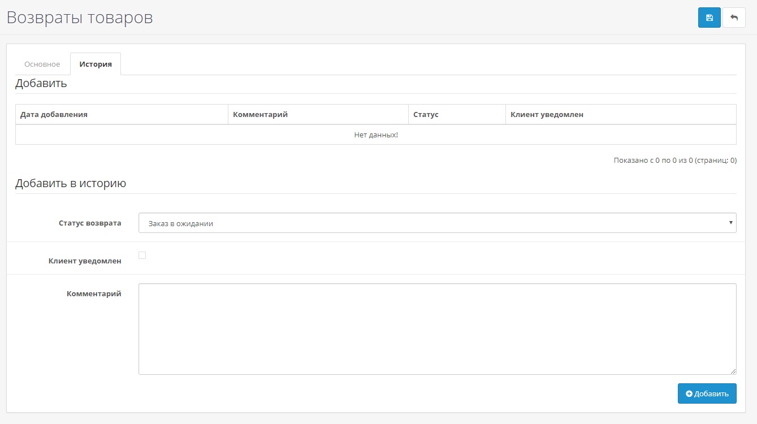
Task: Click the Дата добавления column header
Action: coord(54,114)
